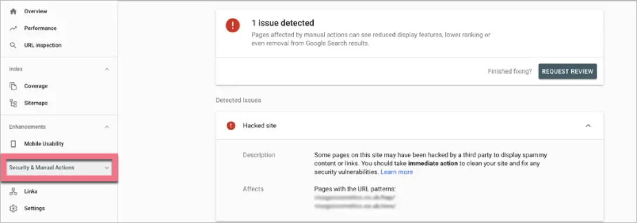Click the red 1 issue detected warning icon
This screenshot has height=223, width=637.
click(233, 25)
